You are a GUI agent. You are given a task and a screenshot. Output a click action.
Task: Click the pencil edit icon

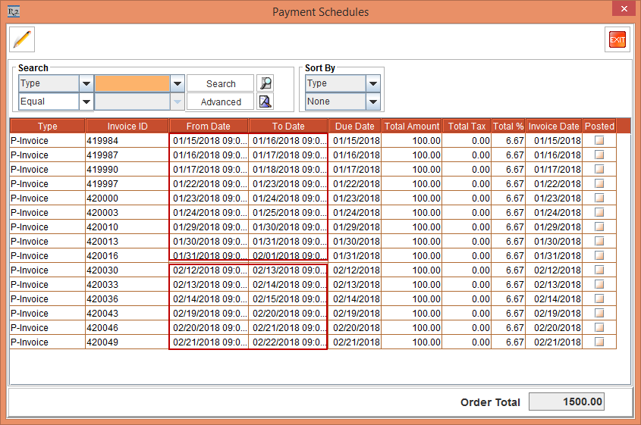coord(23,39)
